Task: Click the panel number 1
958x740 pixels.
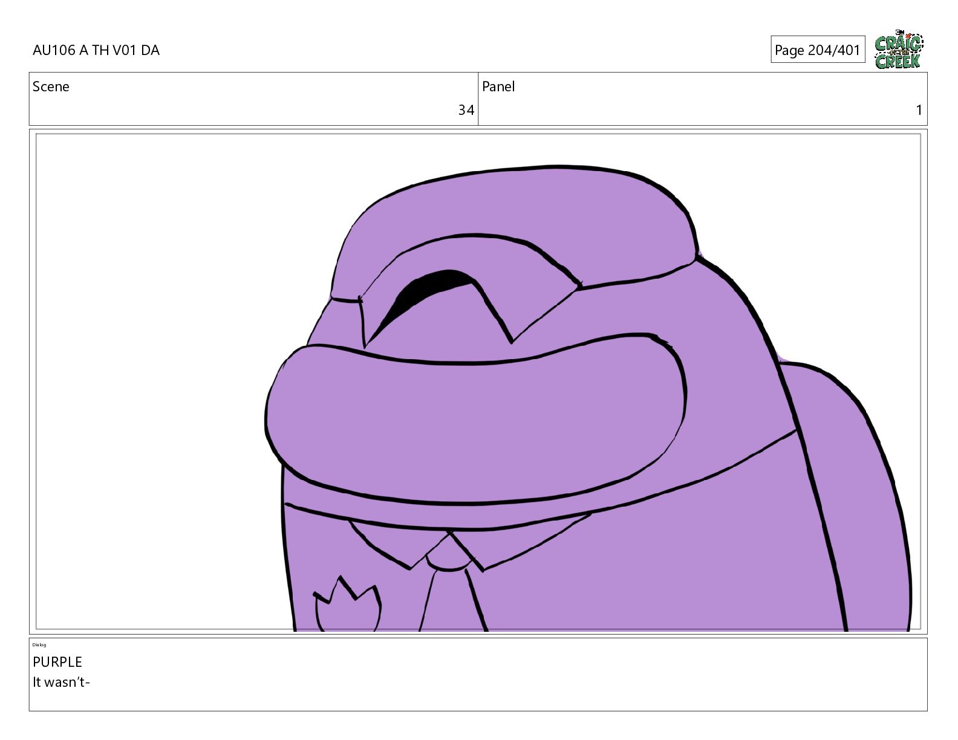Action: 919,110
